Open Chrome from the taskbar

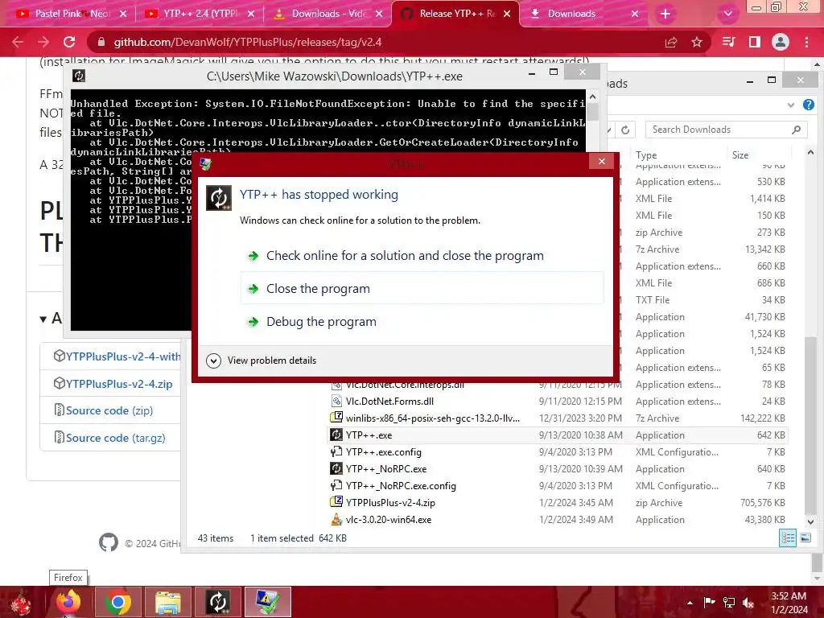117,602
